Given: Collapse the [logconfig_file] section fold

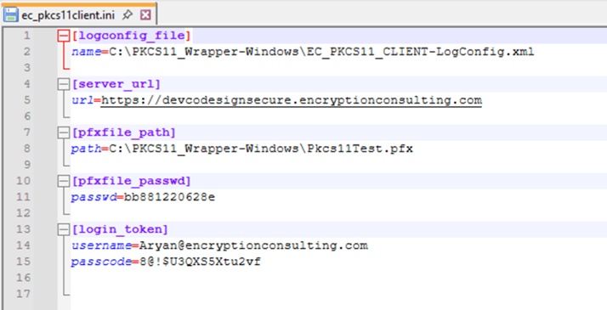Looking at the screenshot, I should click(x=63, y=36).
